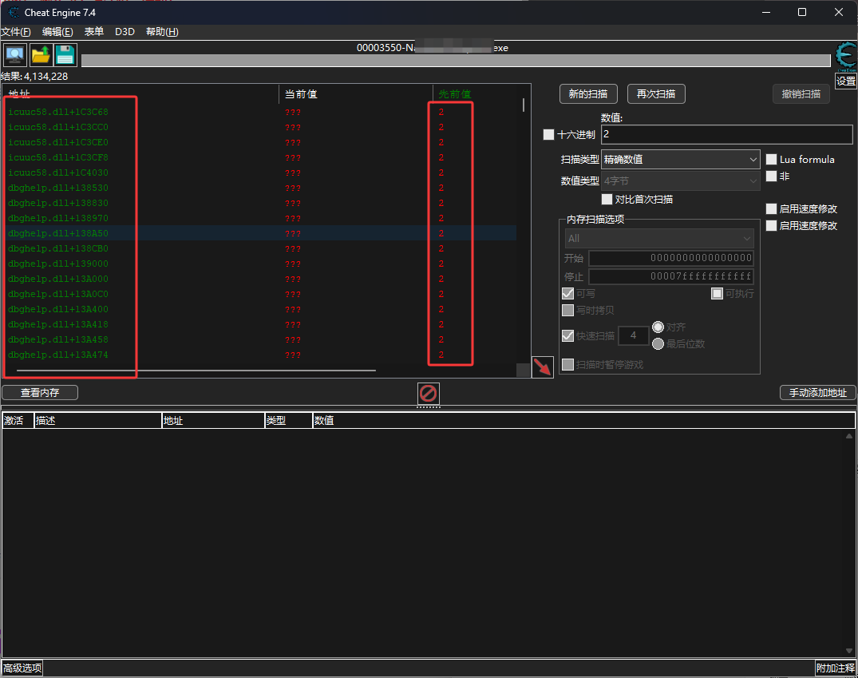Click the Cheat Engine title bar icon
858x678 pixels.
pos(14,12)
